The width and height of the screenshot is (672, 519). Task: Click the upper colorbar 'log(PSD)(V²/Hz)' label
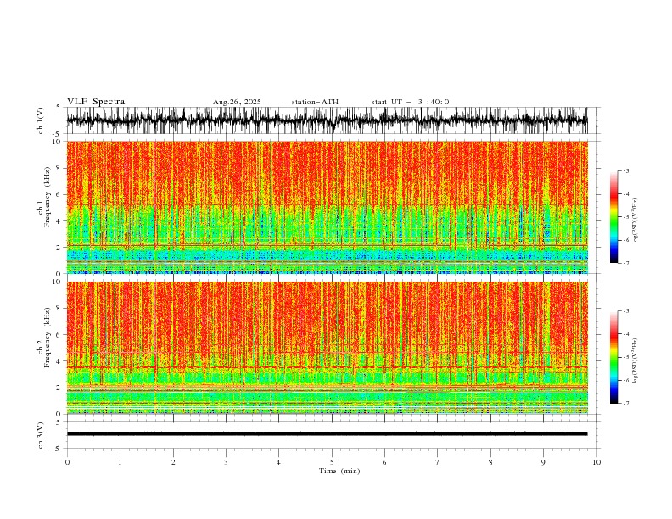point(636,221)
